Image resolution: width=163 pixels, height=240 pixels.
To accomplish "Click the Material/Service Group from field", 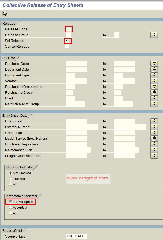I will click(75, 104).
